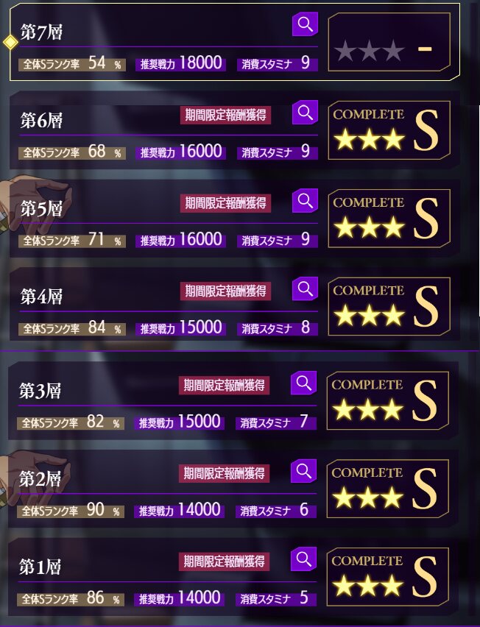Select the 第3層 stage title
Viewport: 480px width, 627px height.
[40, 390]
